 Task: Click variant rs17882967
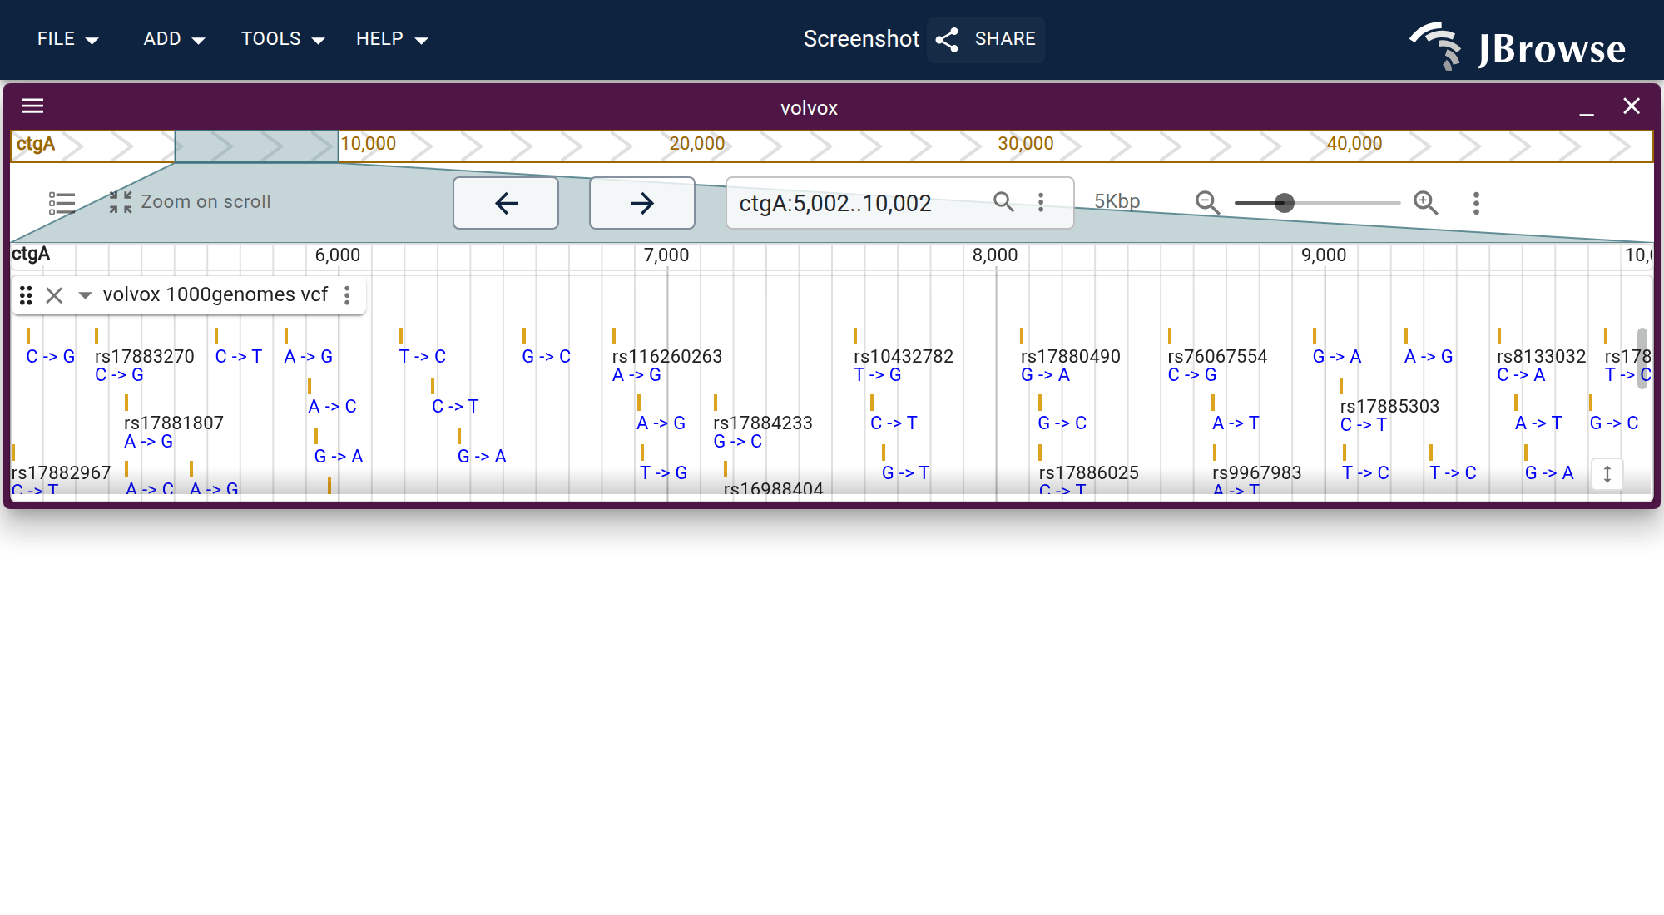(62, 472)
